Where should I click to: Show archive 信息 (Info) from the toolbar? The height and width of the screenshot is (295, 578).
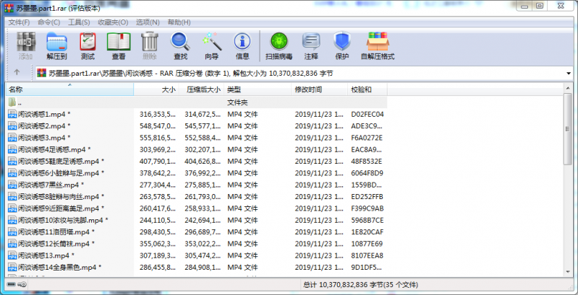pyautogui.click(x=242, y=45)
